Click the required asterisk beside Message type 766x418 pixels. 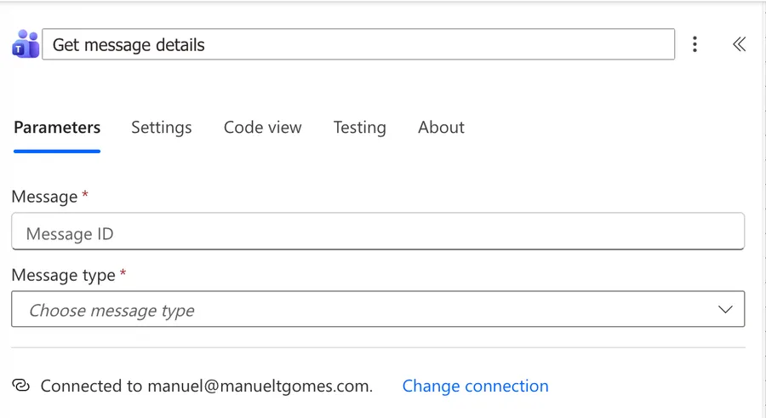(x=123, y=272)
